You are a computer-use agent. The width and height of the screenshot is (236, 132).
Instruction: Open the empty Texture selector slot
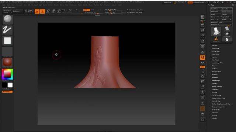coord(7,52)
